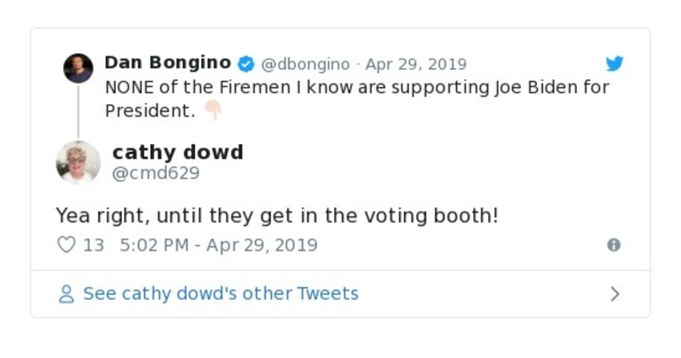Click the 5:02 PM - Apr 29, 2019 timestamp
681x358 pixels.
[219, 245]
